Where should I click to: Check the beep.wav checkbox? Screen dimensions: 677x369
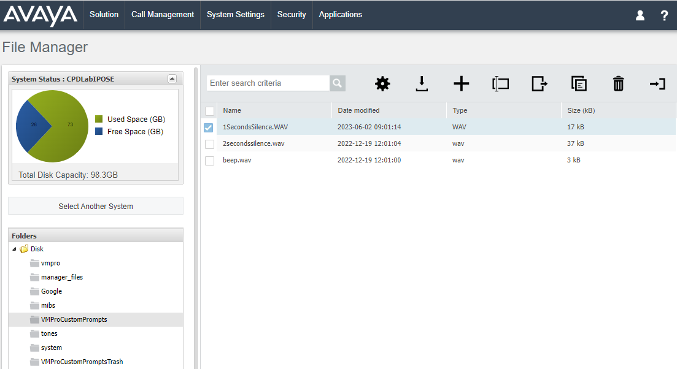[x=209, y=161]
